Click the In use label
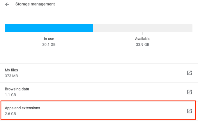The height and width of the screenshot is (123, 198). click(x=49, y=39)
